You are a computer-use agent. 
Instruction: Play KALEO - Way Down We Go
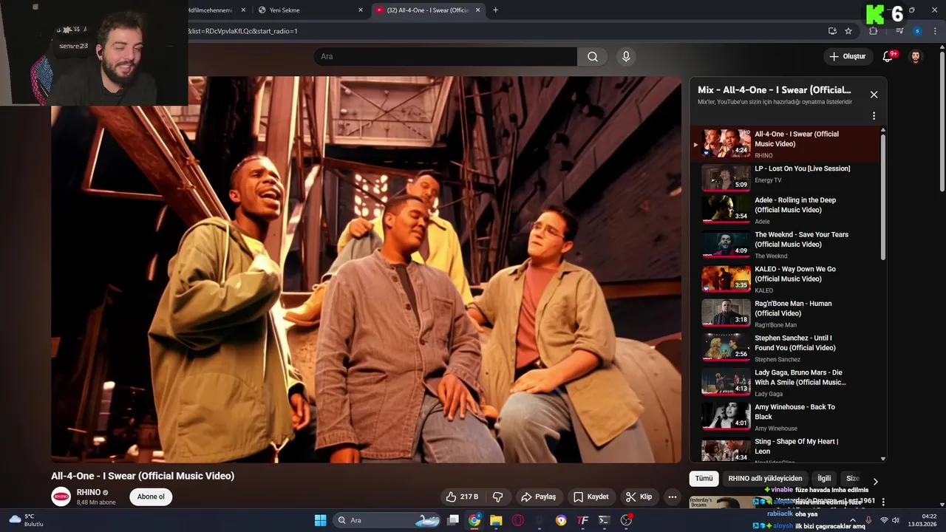(x=786, y=279)
